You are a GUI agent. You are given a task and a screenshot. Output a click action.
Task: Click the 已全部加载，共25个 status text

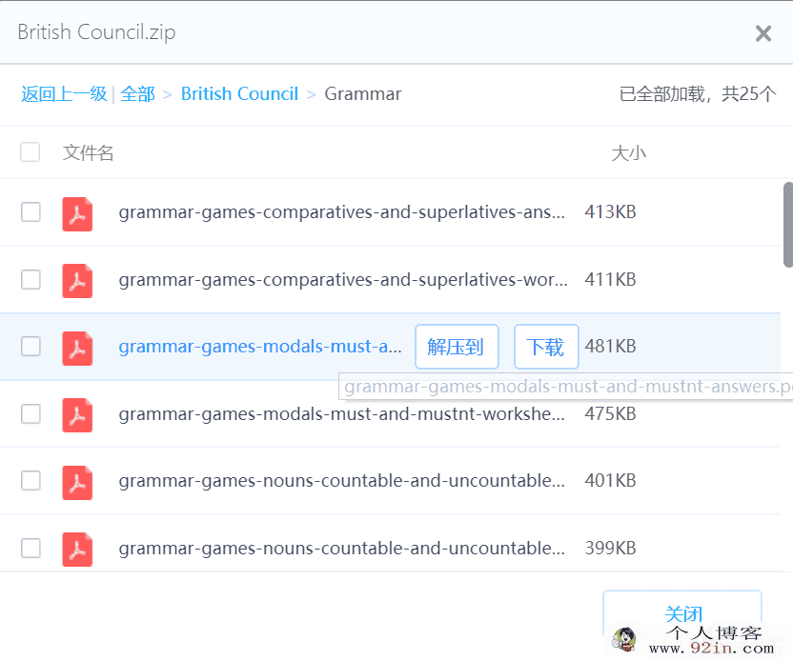tap(698, 94)
